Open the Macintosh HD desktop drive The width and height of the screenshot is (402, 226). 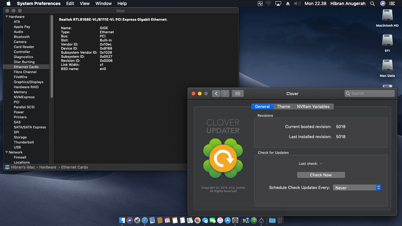(x=387, y=18)
